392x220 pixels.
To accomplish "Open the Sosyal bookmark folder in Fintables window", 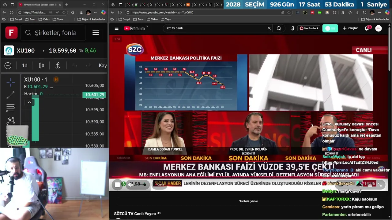I will [x=16, y=19].
